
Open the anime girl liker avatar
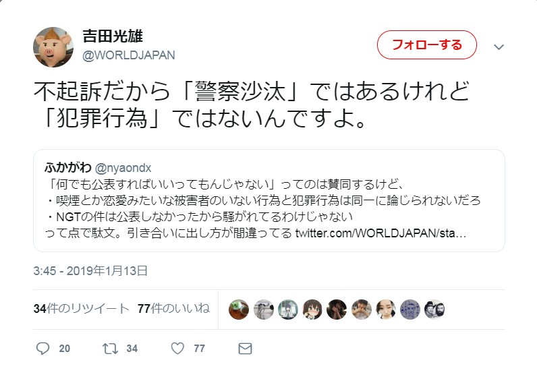(312, 310)
